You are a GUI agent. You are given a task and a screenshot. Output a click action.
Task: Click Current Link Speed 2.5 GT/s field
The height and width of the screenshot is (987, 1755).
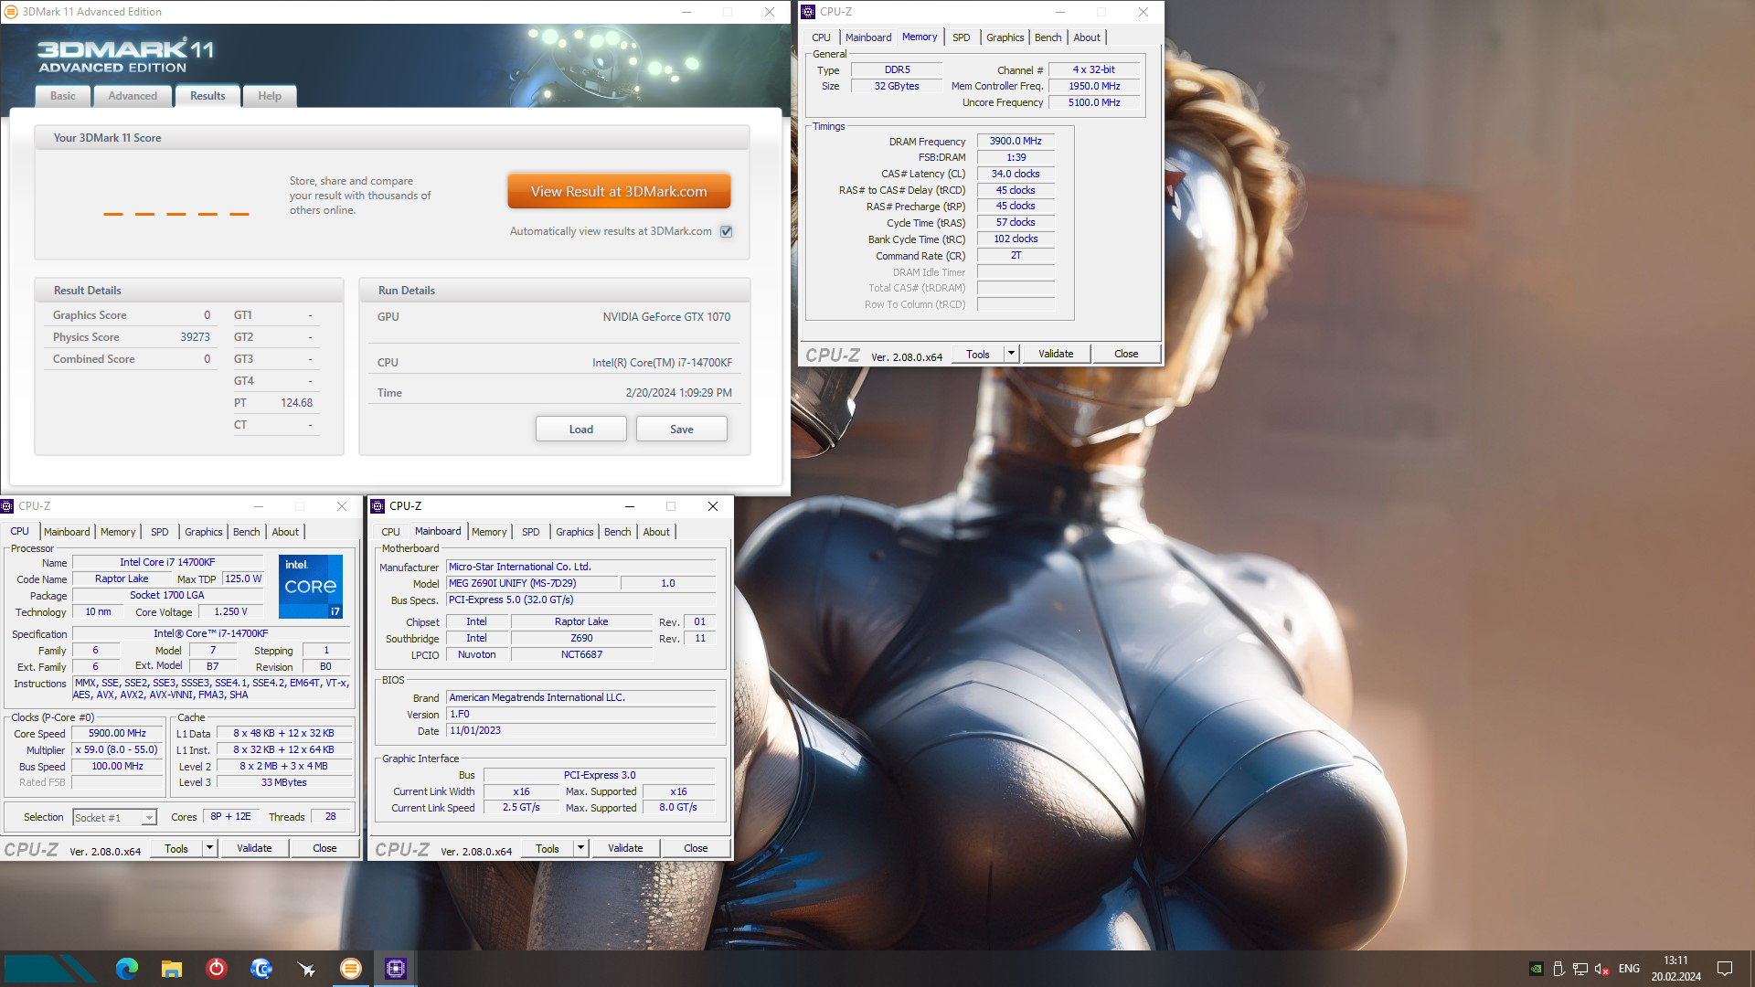tap(521, 808)
